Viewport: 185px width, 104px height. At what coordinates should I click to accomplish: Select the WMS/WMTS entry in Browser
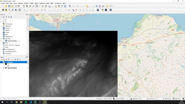[x=9, y=37]
